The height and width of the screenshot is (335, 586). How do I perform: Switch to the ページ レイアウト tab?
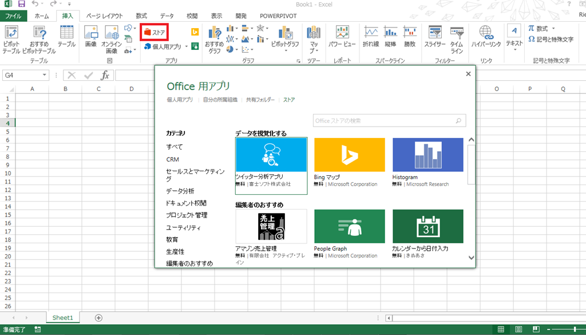click(x=104, y=16)
